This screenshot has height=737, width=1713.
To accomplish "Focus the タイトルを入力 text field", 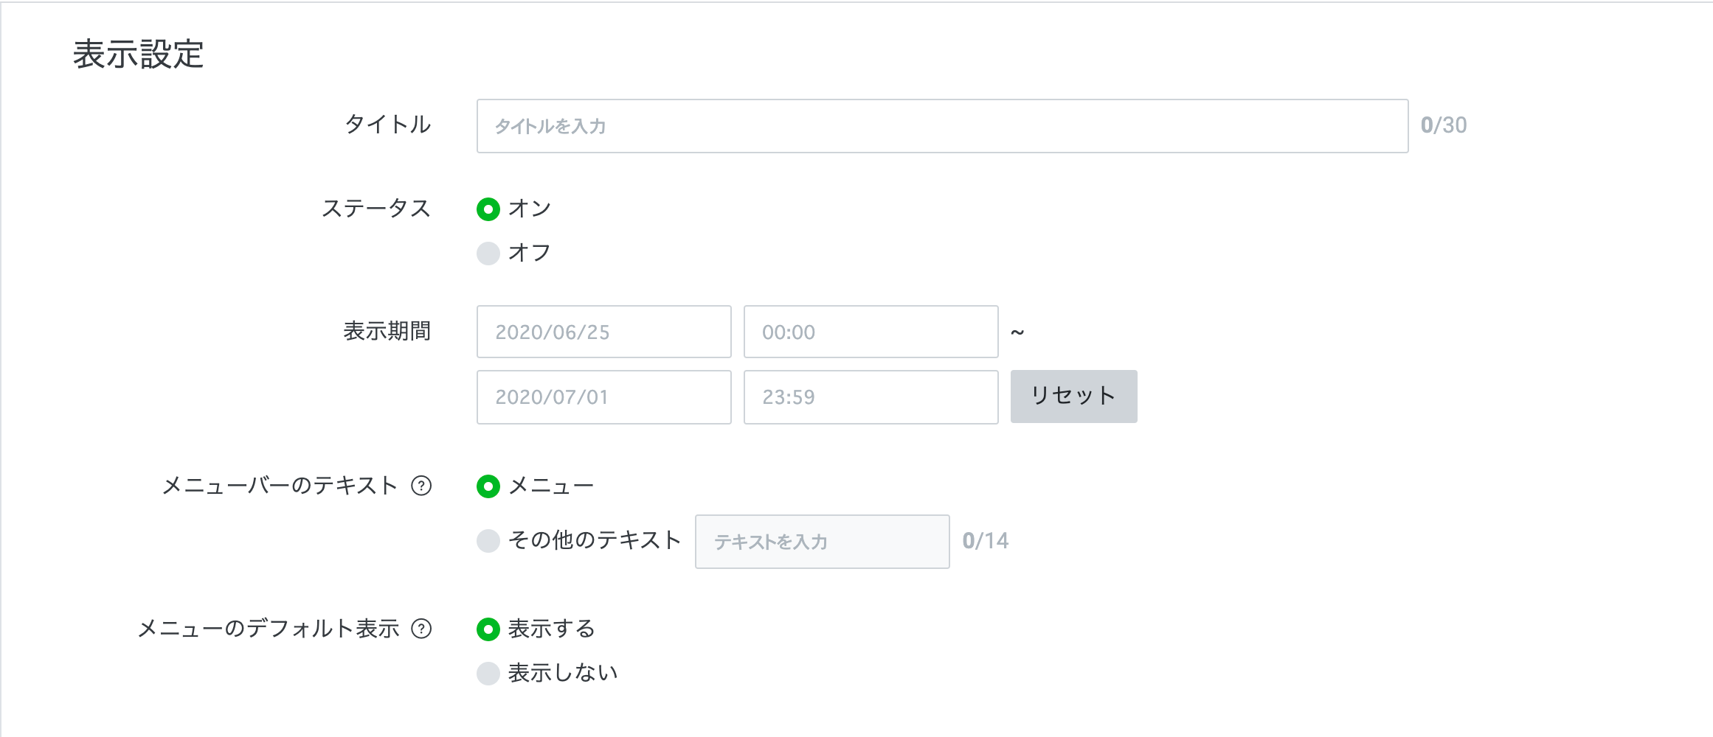I will [x=942, y=126].
